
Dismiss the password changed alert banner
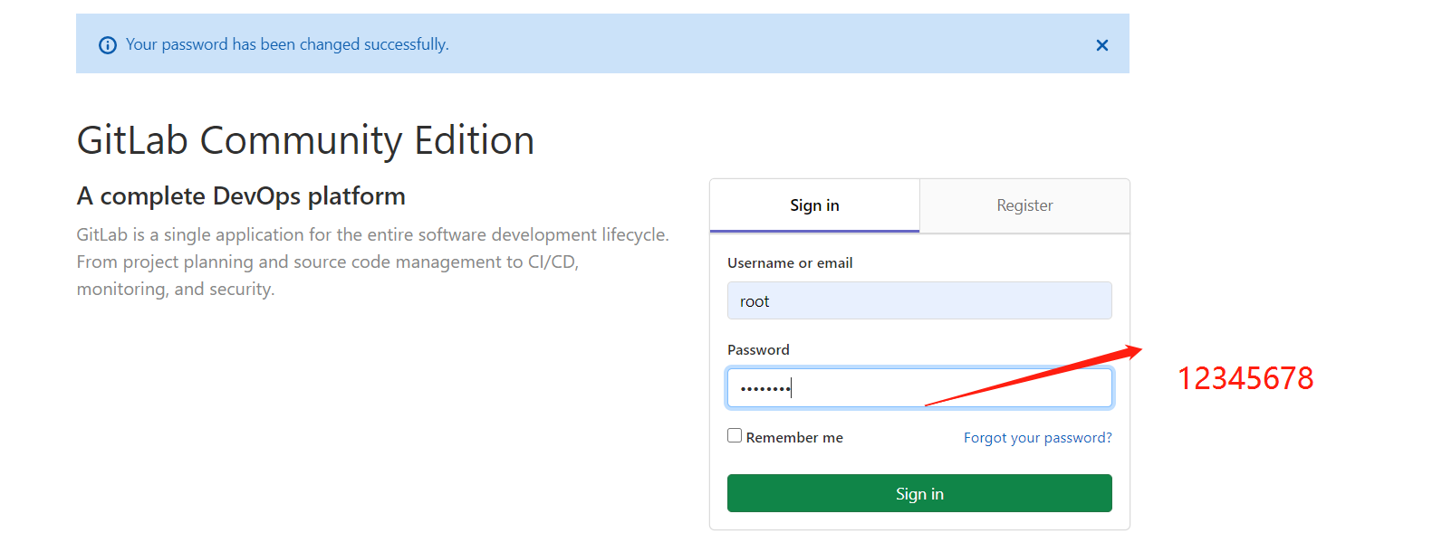point(1101,45)
